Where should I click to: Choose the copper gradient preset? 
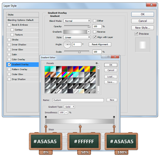click(x=53, y=75)
